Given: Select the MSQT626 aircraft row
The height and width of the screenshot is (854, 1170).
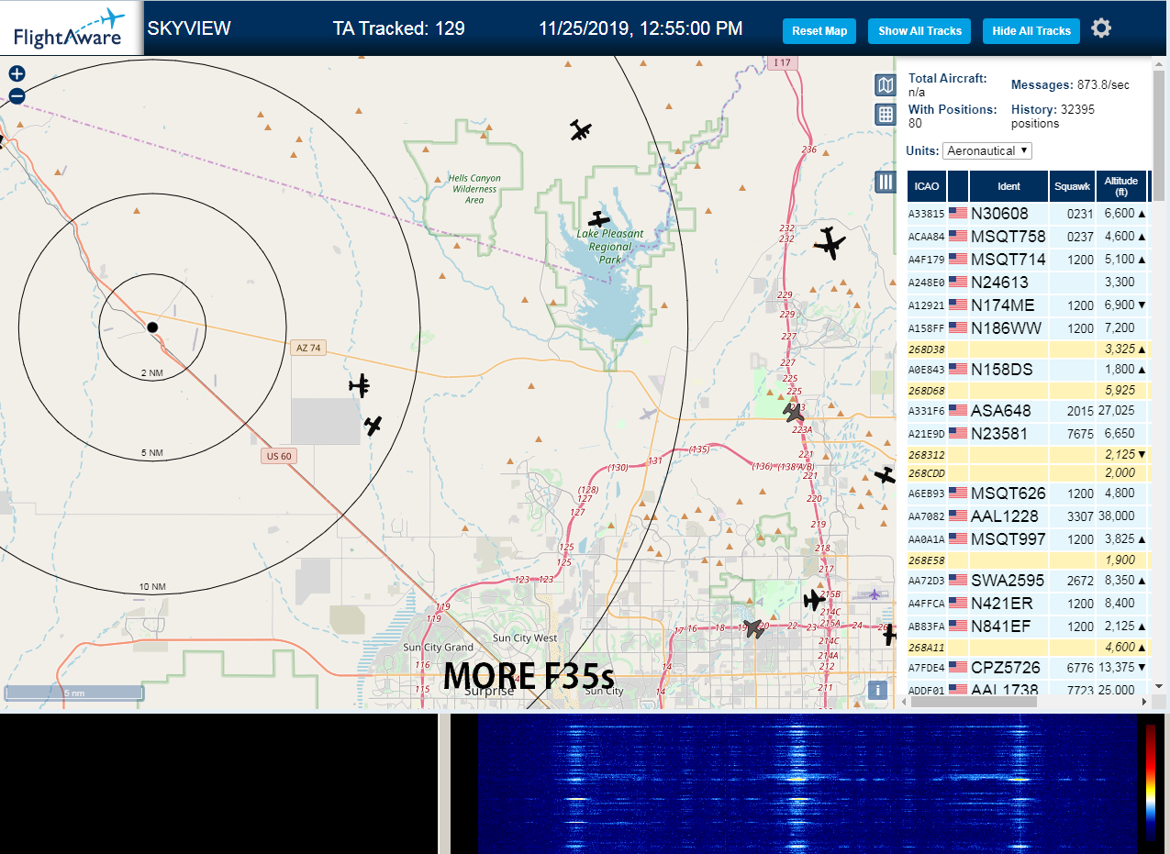Looking at the screenshot, I should [1028, 493].
